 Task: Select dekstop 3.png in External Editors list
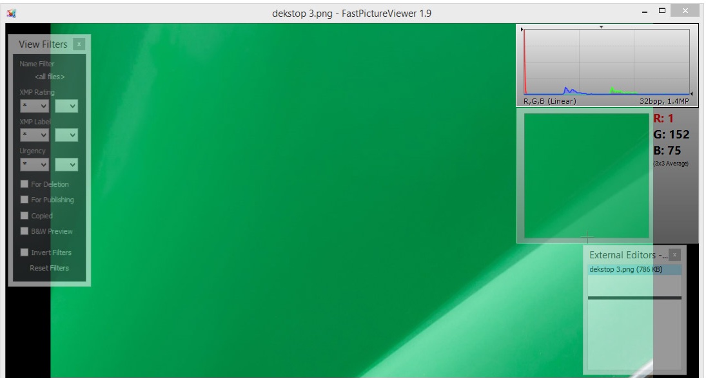point(625,269)
